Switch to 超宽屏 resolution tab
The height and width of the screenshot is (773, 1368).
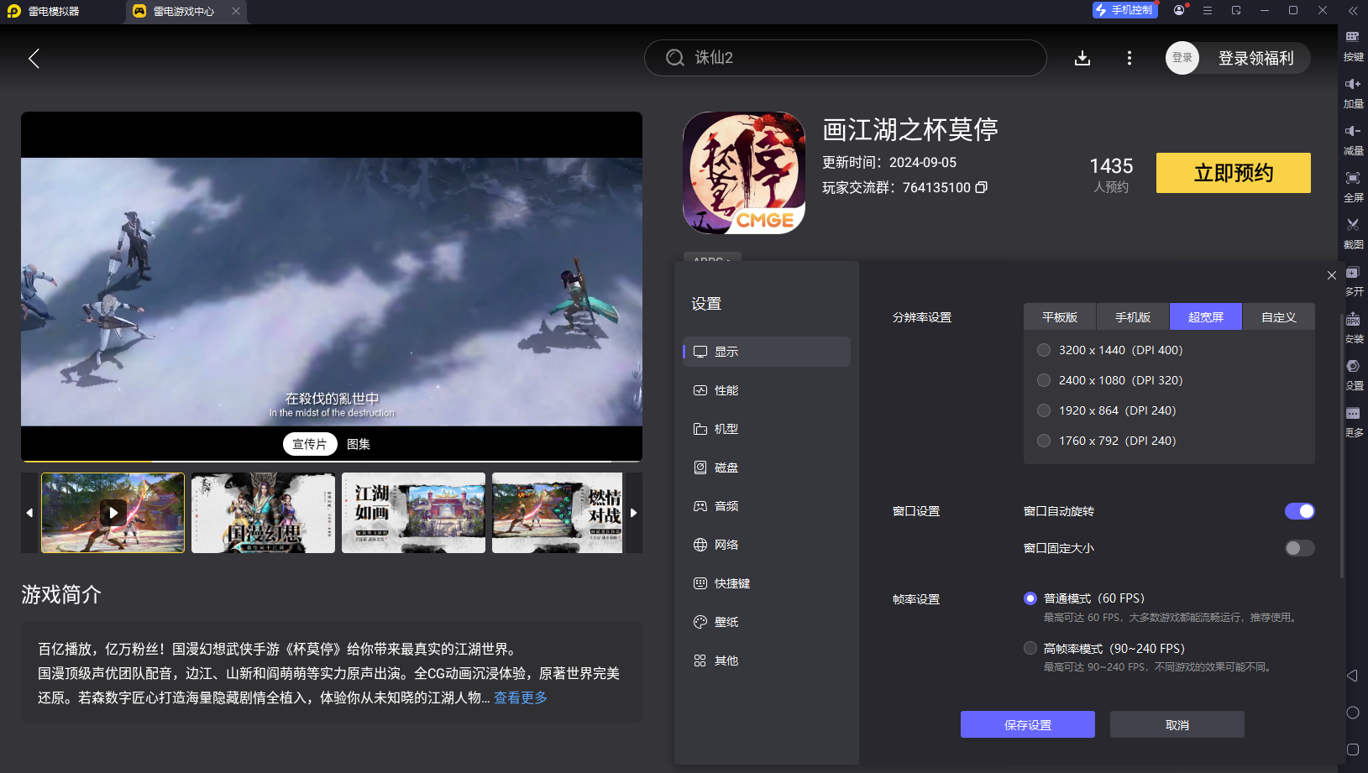(1206, 317)
